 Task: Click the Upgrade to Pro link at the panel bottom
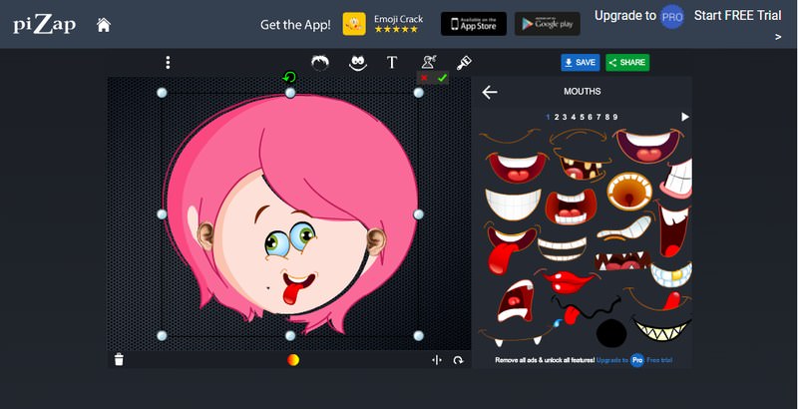pos(620,360)
